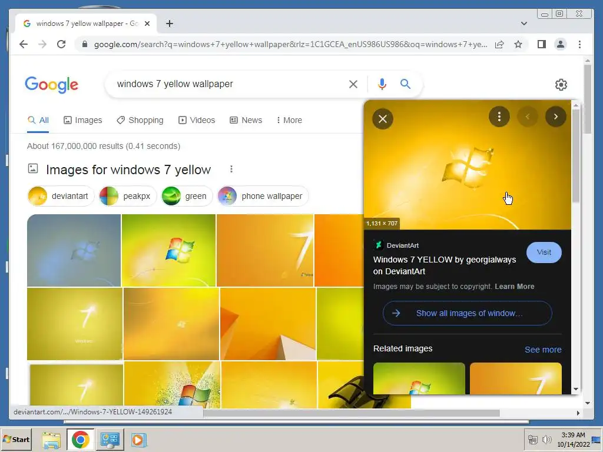Open the green related image thumbnail
The image size is (603, 452).
(x=419, y=378)
